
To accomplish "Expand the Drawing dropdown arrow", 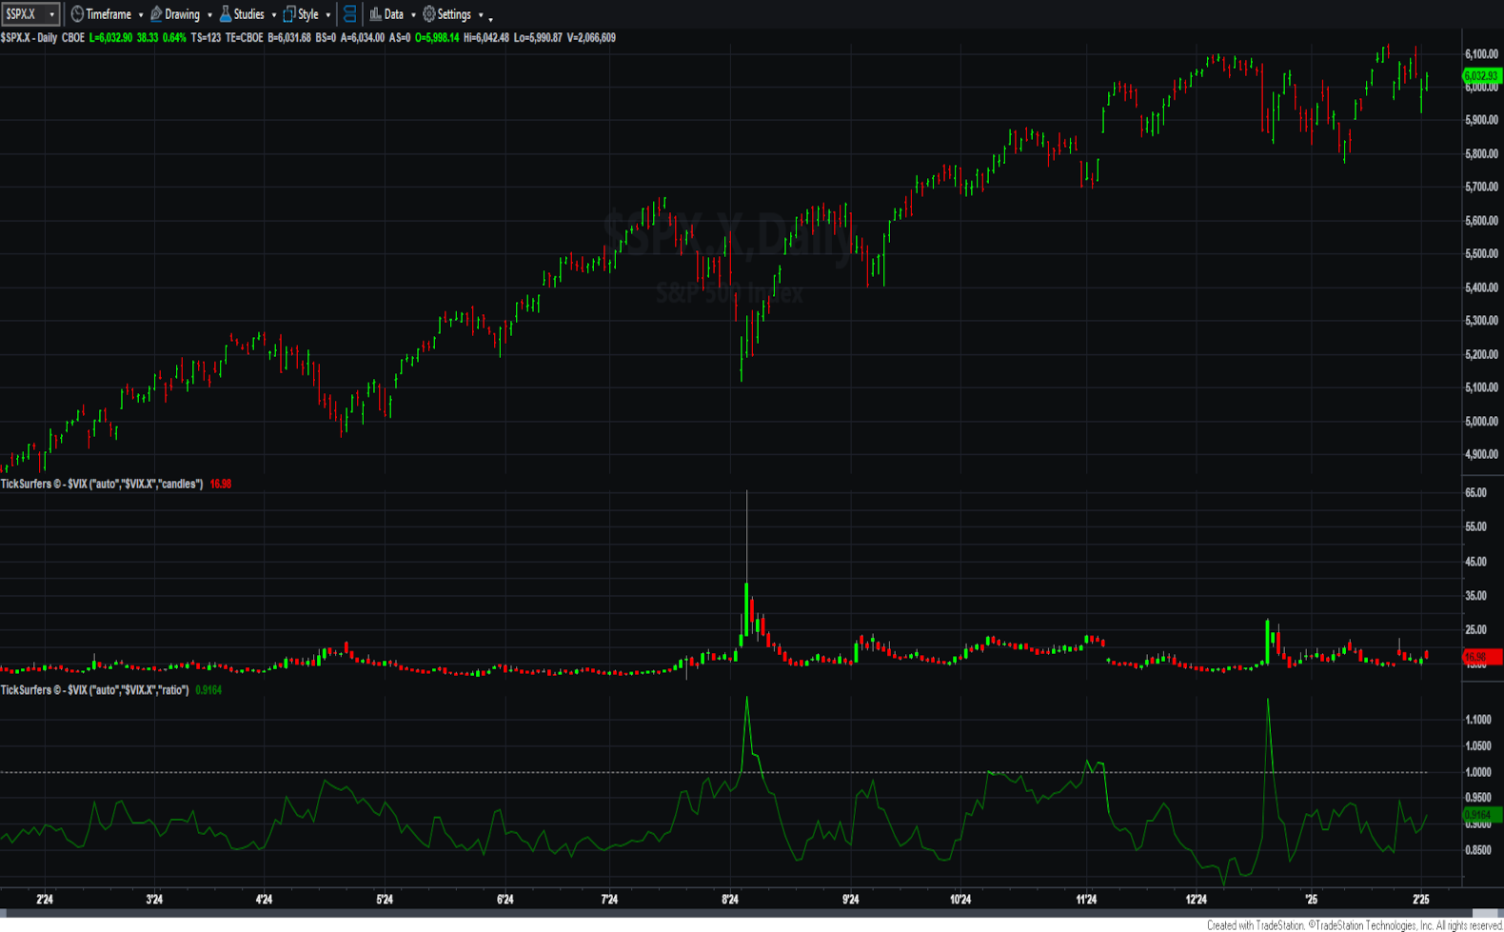I will (x=209, y=15).
